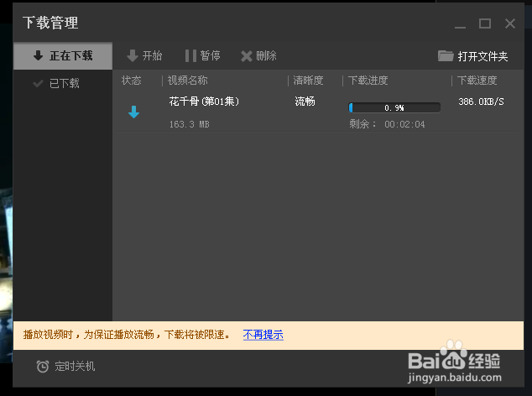Close the 下载管理 window
Viewport: 532px width, 396px height.
[510, 23]
